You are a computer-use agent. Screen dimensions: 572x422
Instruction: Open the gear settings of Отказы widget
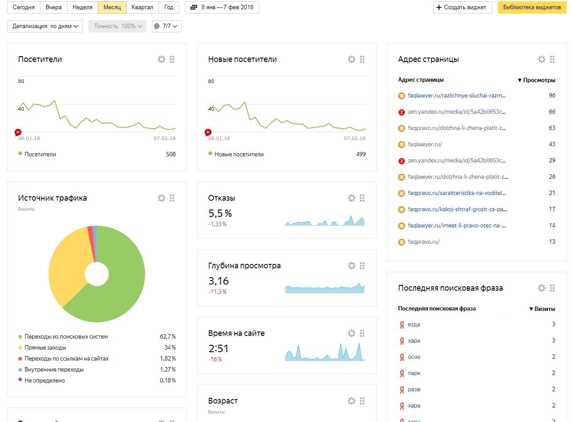[352, 198]
